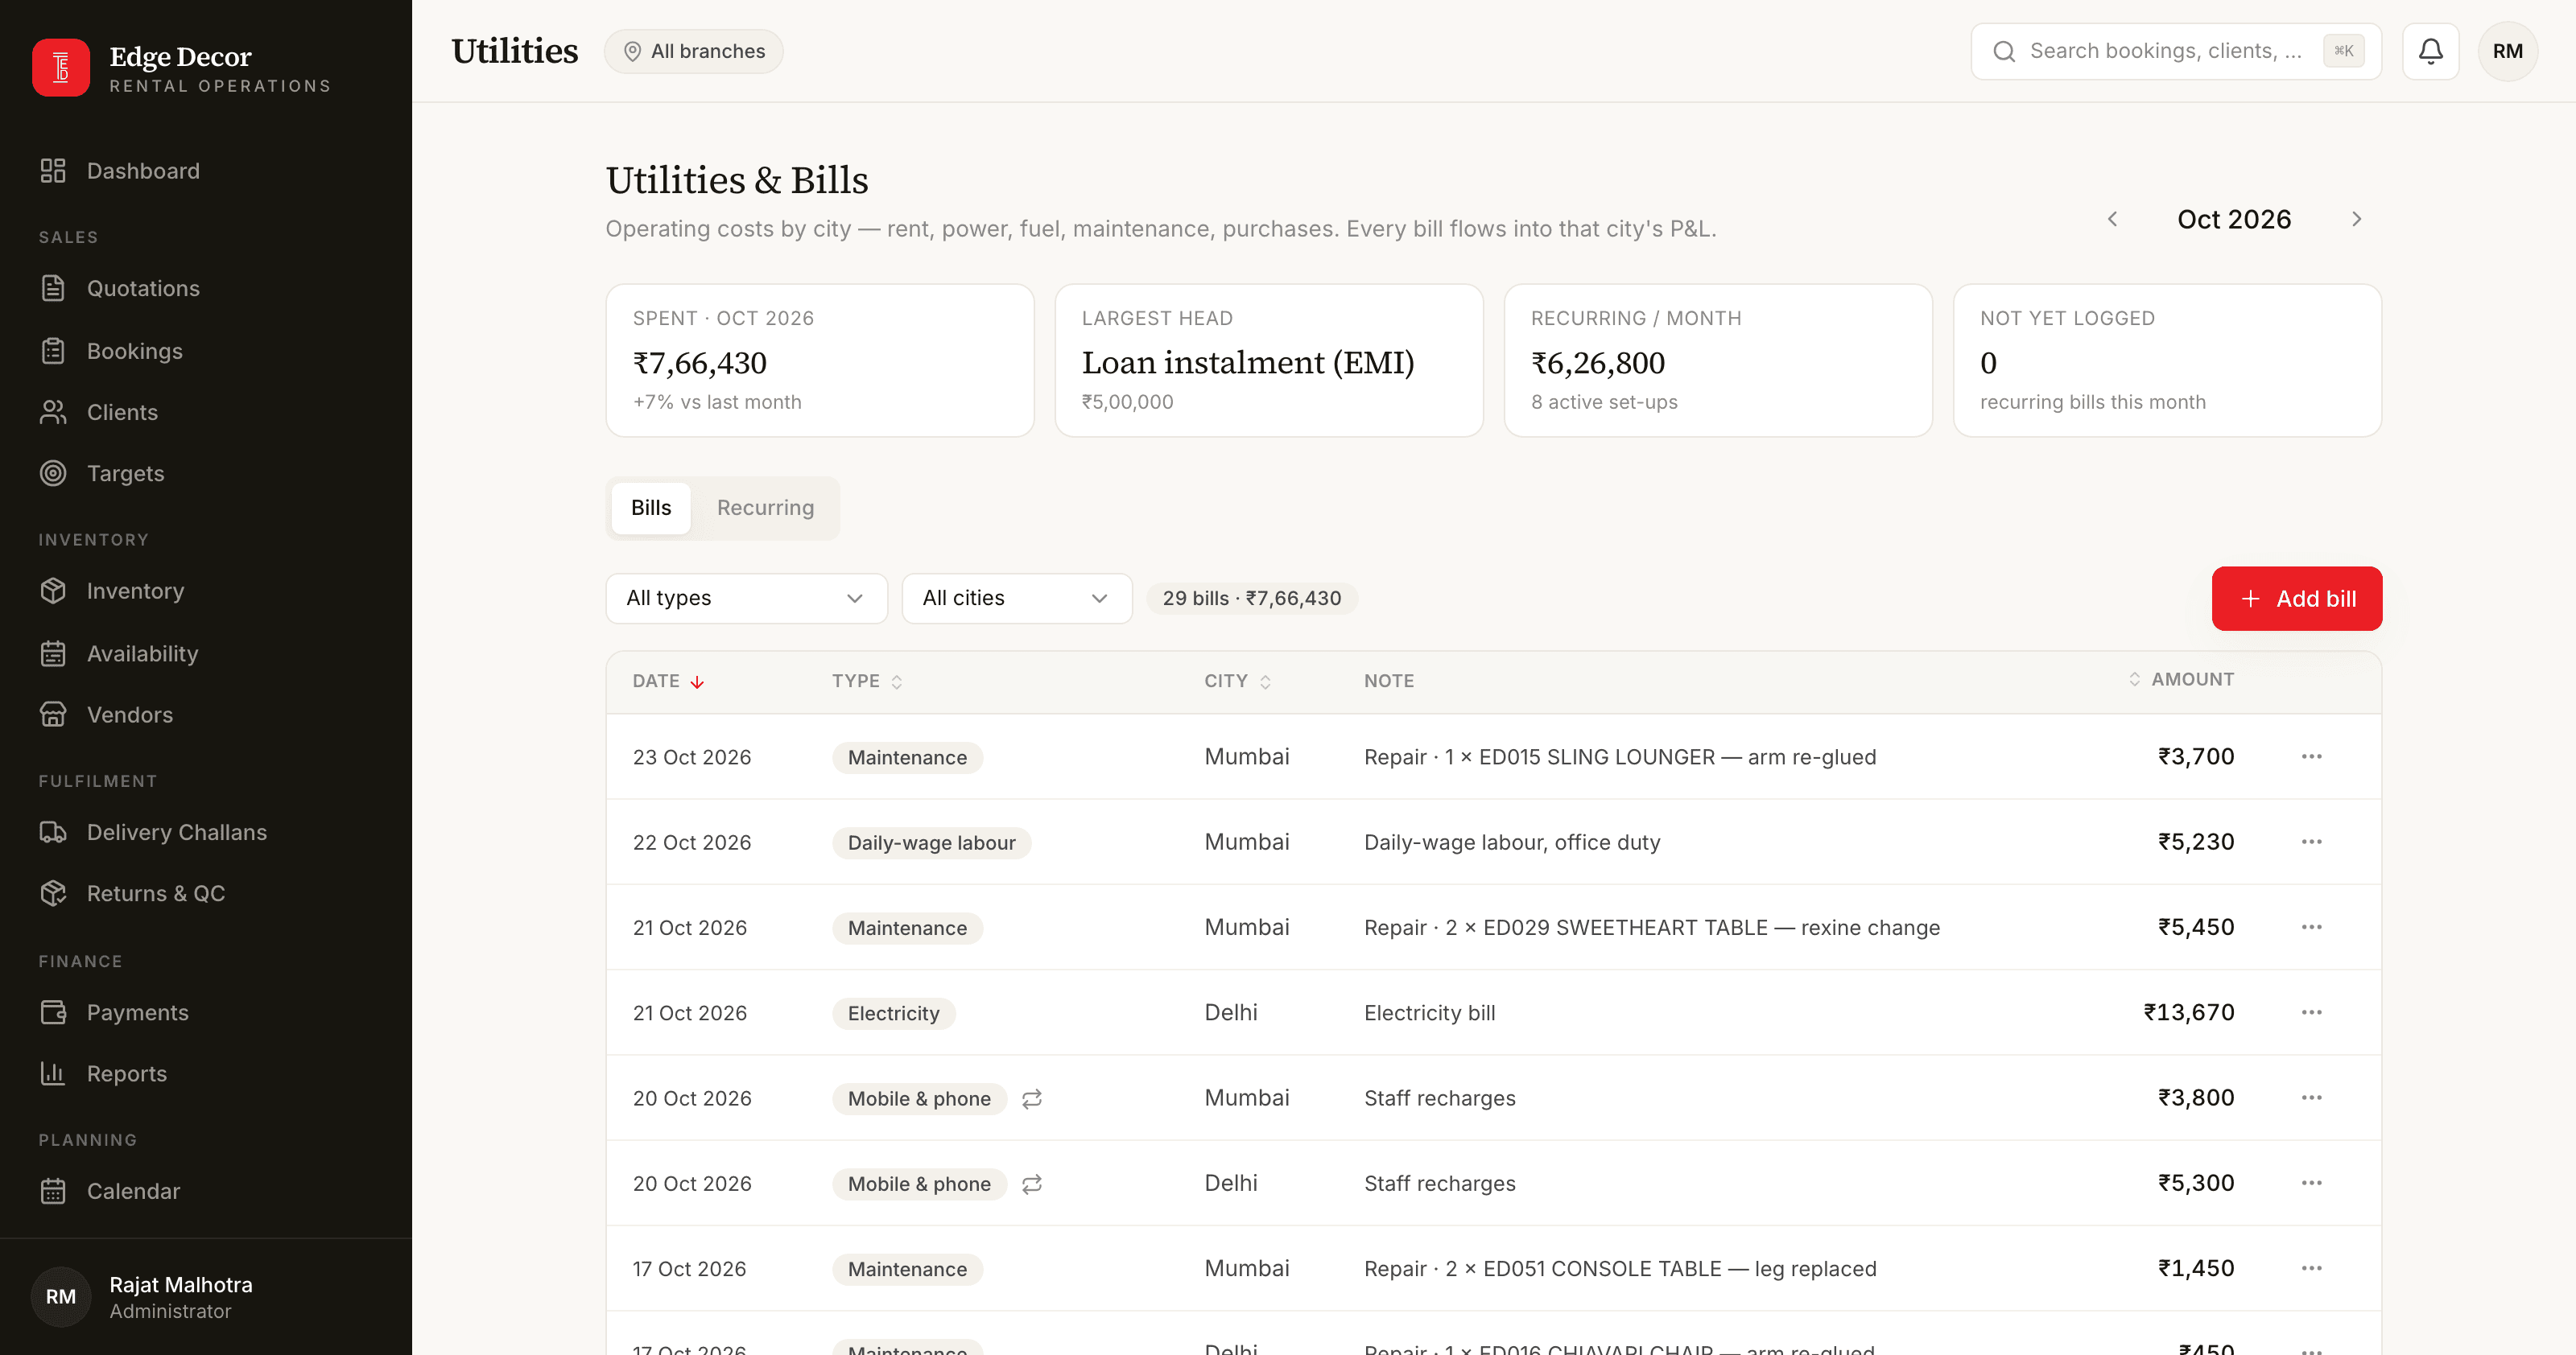
Task: Open Inventory in sidebar
Action: click(x=205, y=591)
